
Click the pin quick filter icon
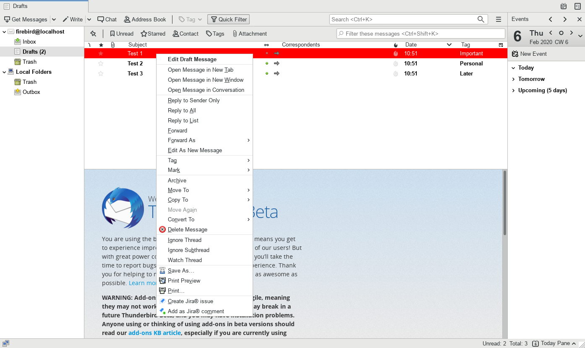coord(93,34)
